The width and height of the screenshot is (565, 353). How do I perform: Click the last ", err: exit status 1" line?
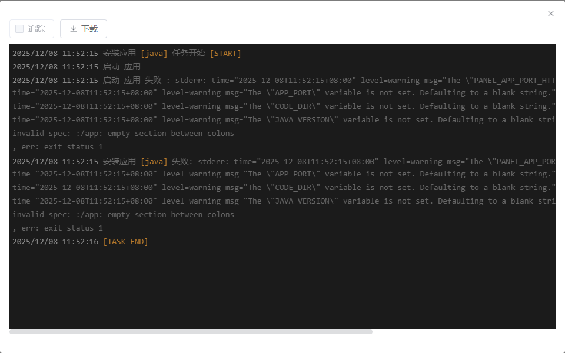(x=58, y=228)
